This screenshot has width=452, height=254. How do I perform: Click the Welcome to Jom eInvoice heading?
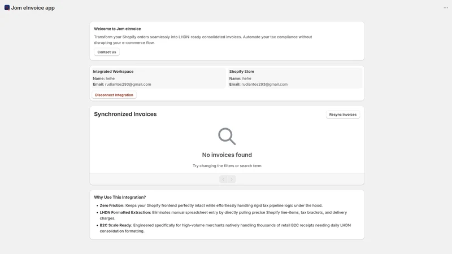(118, 29)
